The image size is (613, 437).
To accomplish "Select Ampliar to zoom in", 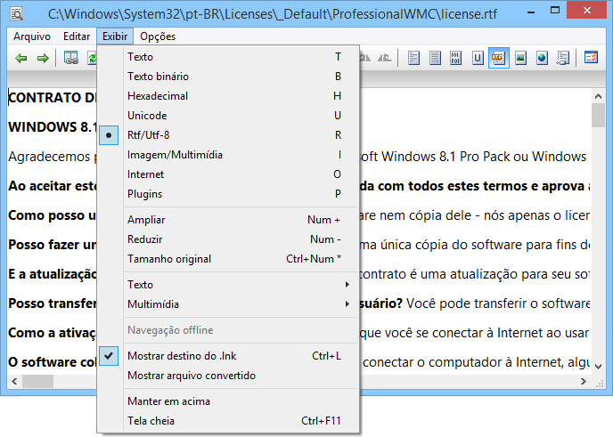I will pos(228,220).
